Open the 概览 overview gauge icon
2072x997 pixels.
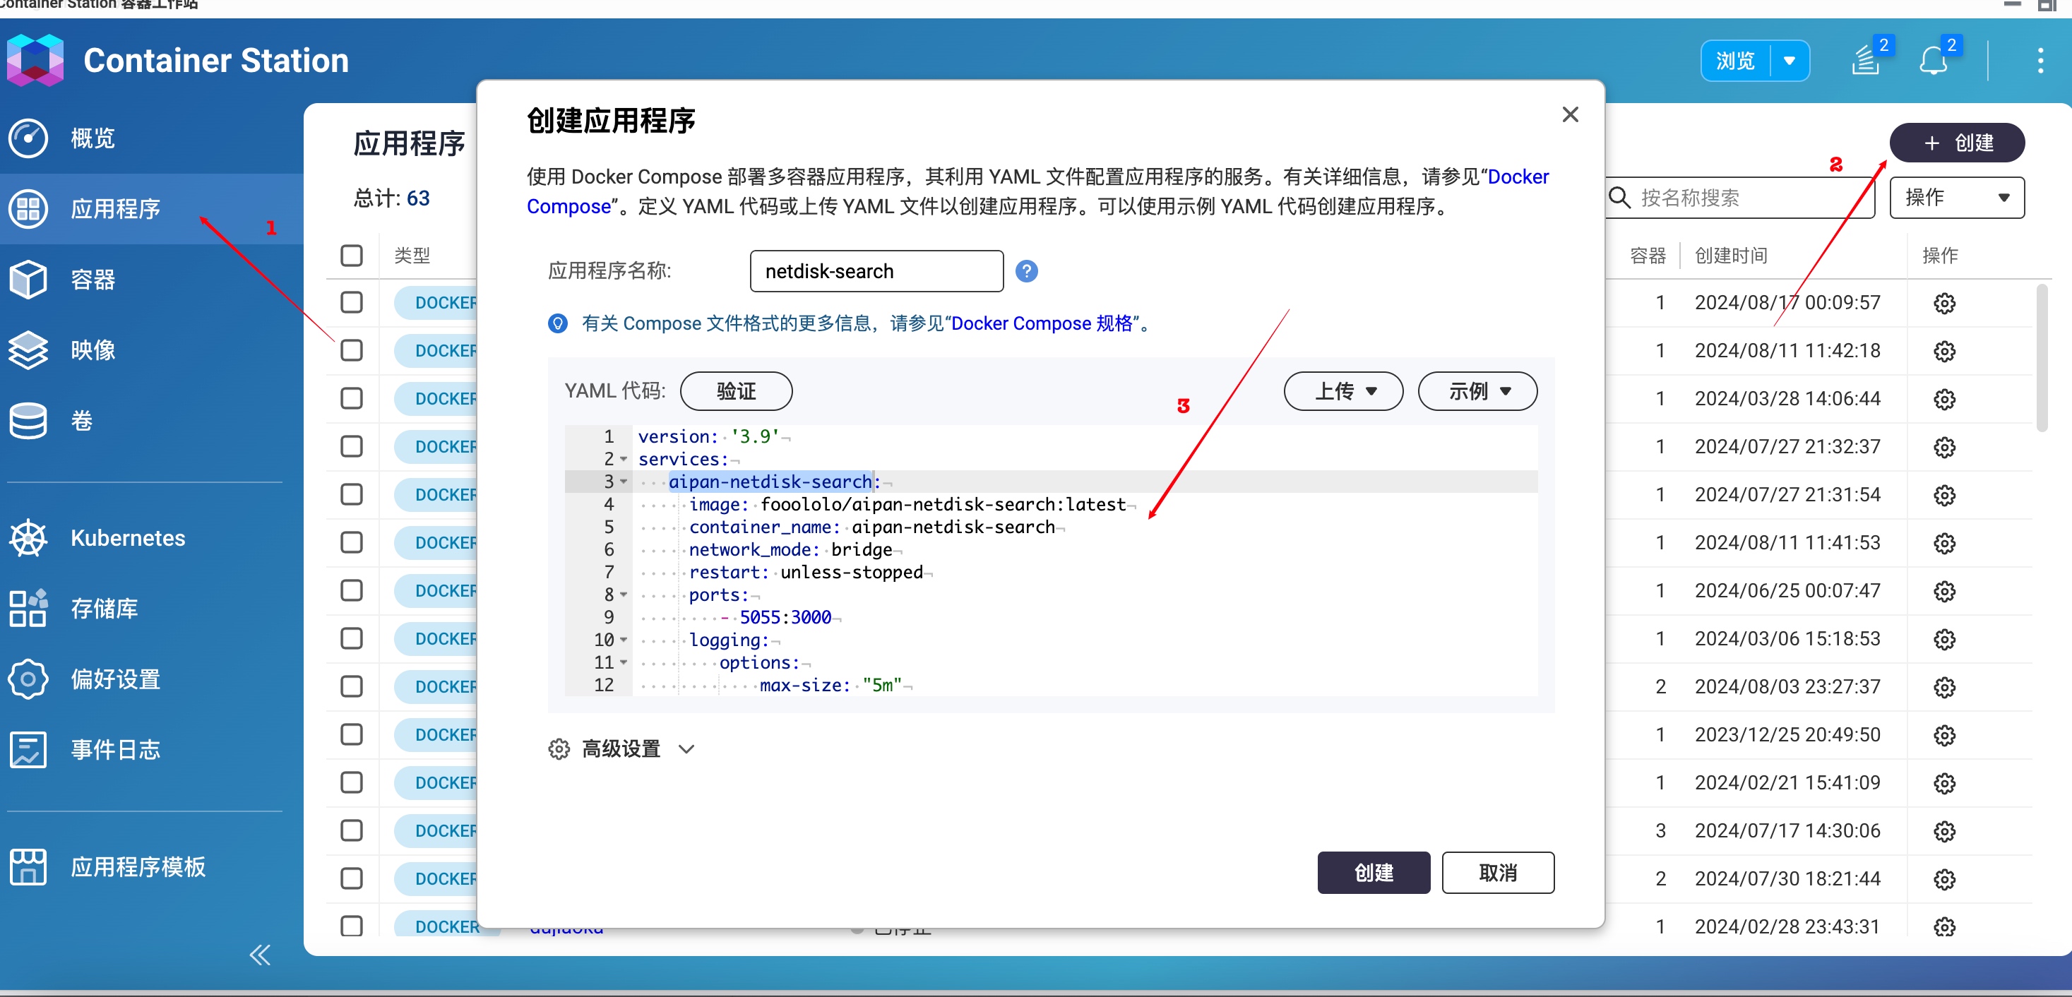[28, 138]
